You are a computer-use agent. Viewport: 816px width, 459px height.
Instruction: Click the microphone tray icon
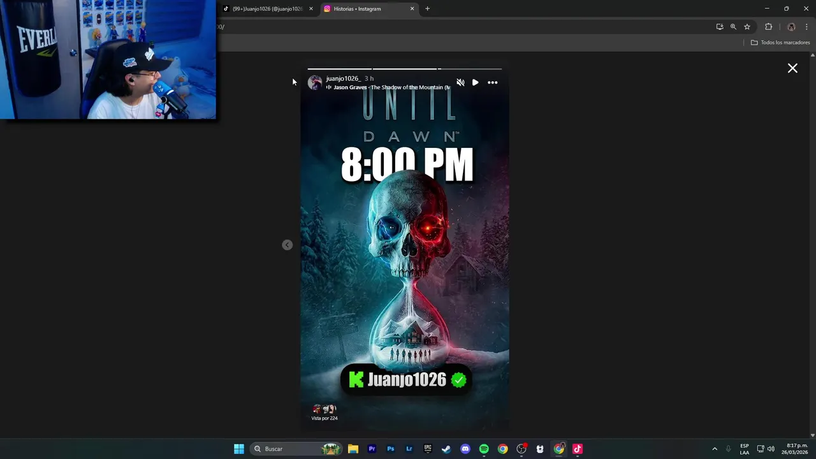coord(729,449)
